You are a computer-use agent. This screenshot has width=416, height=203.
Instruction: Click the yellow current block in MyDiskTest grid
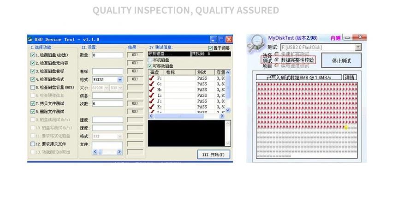point(346,127)
